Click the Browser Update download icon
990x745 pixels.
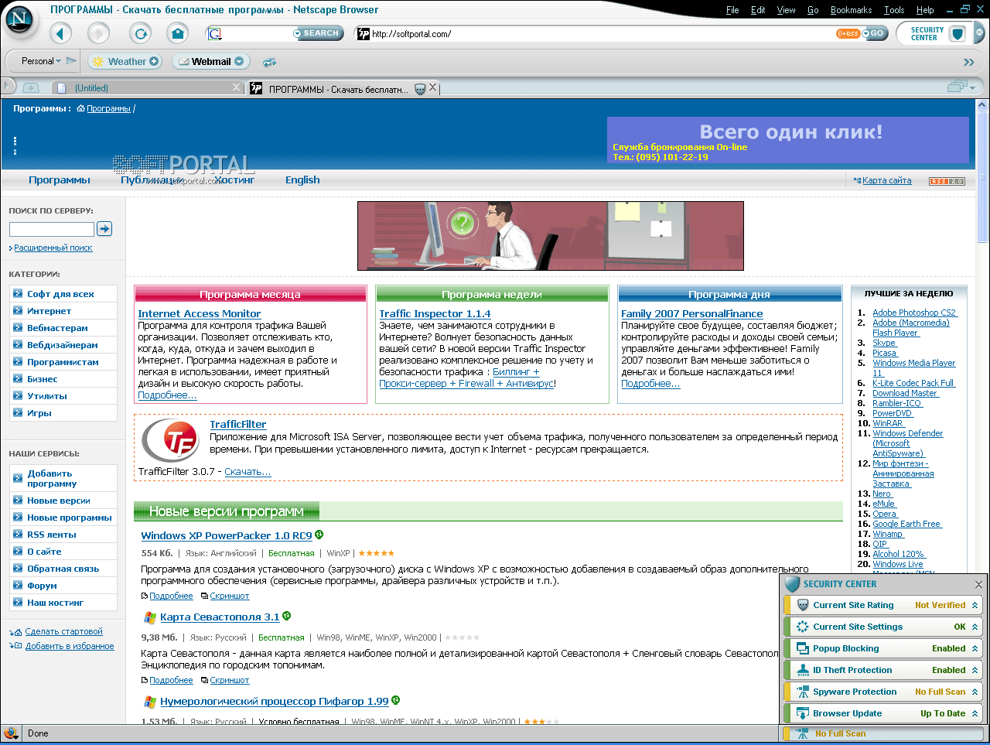803,713
